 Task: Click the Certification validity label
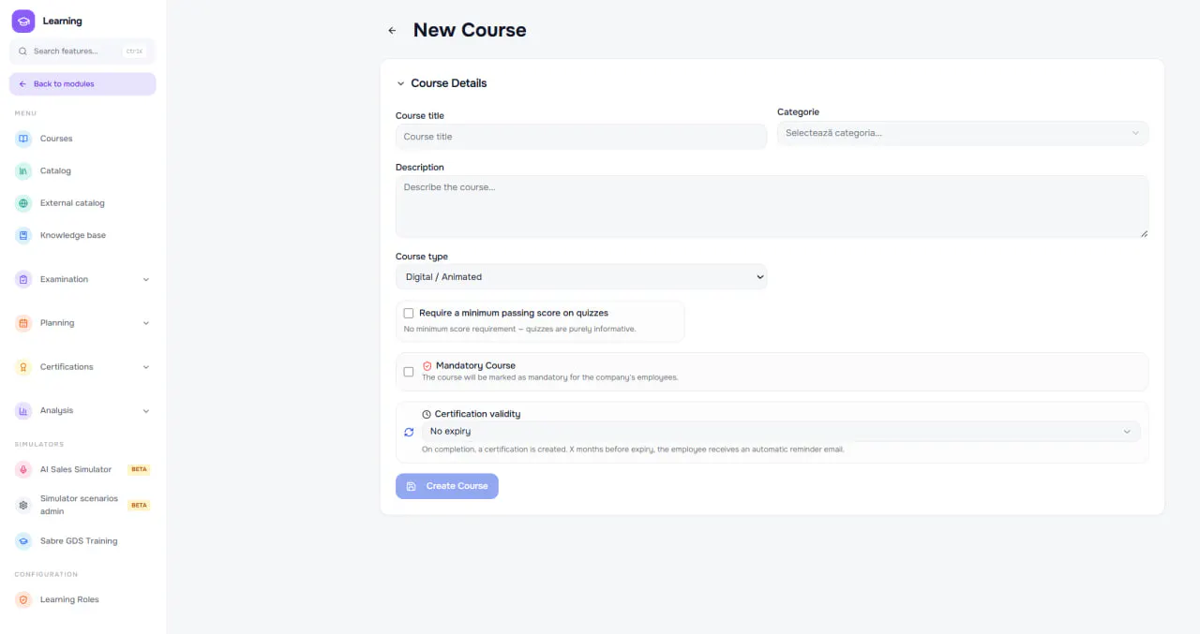477,414
